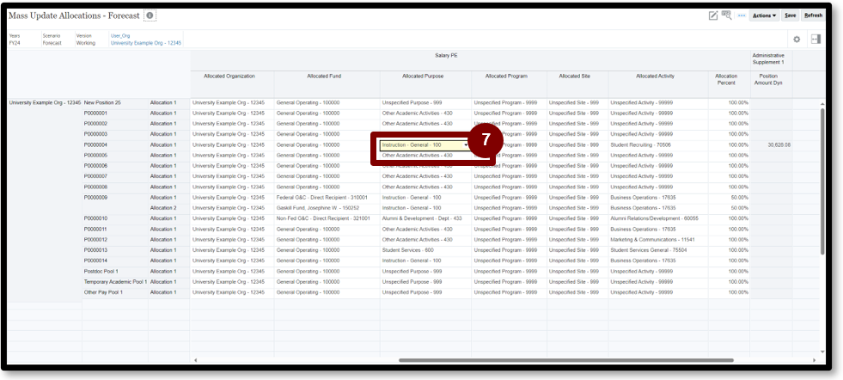Click the Non-Fed G&C - Direct Recipient - 321001 cell
Viewport: 843px width, 380px height.
[x=327, y=218]
